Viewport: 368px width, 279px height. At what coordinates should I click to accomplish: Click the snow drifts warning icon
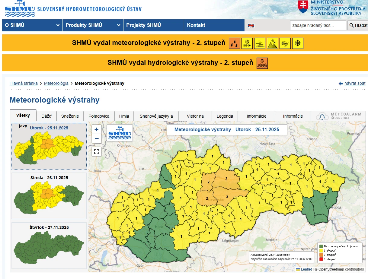click(x=247, y=43)
